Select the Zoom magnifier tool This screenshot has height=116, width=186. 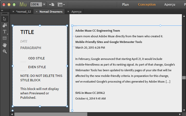coord(5,51)
